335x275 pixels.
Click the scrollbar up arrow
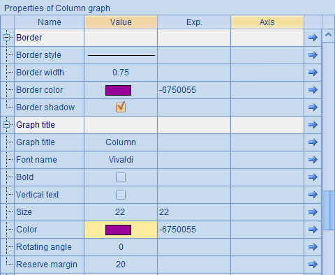tap(328, 36)
